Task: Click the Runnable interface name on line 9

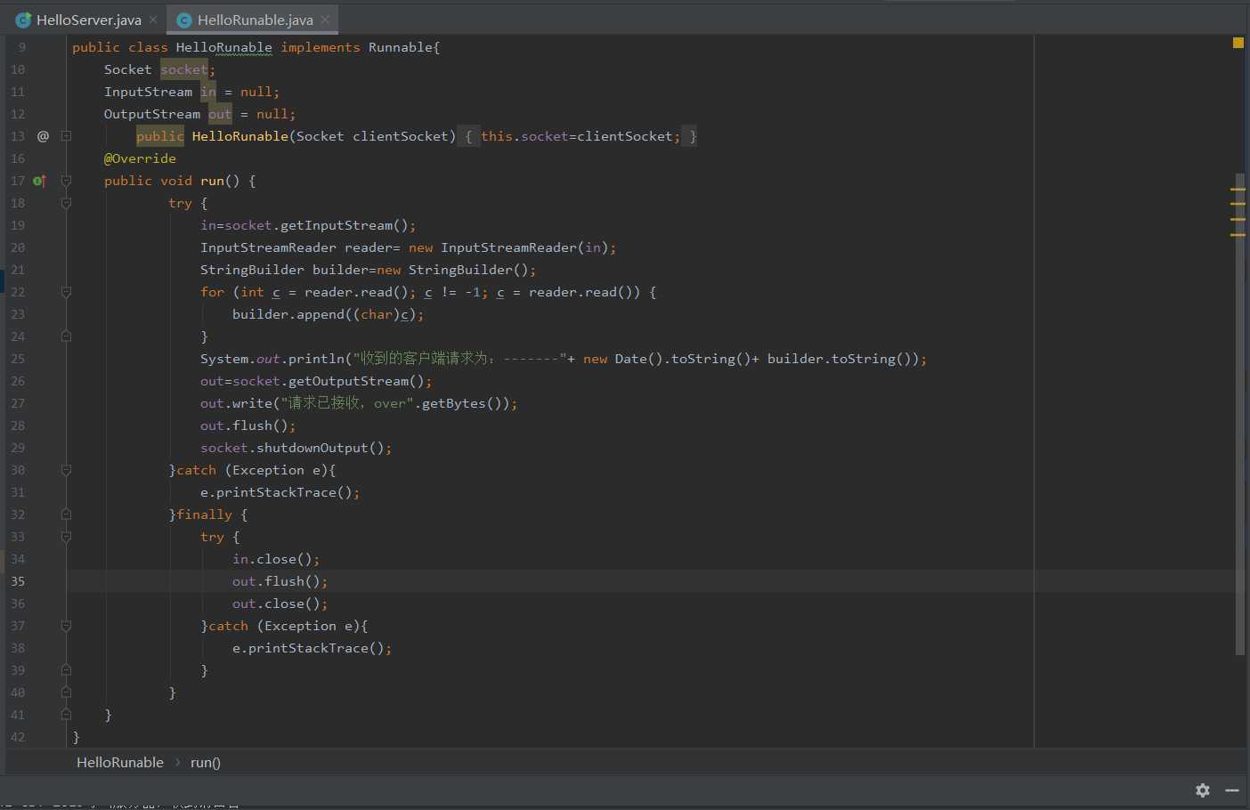Action: click(x=401, y=47)
